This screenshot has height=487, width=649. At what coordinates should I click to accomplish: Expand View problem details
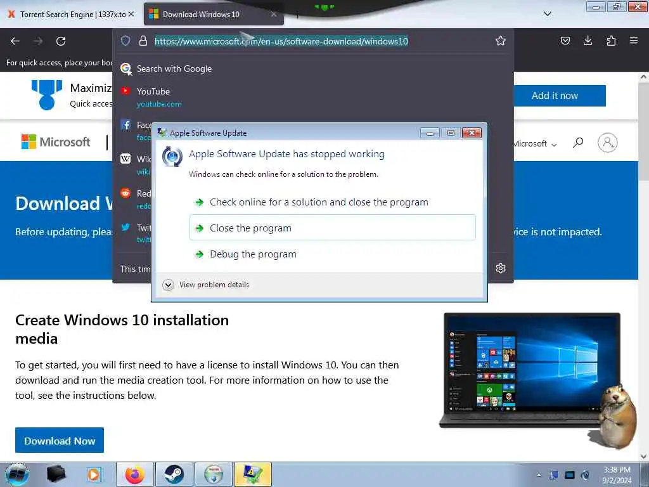[206, 285]
